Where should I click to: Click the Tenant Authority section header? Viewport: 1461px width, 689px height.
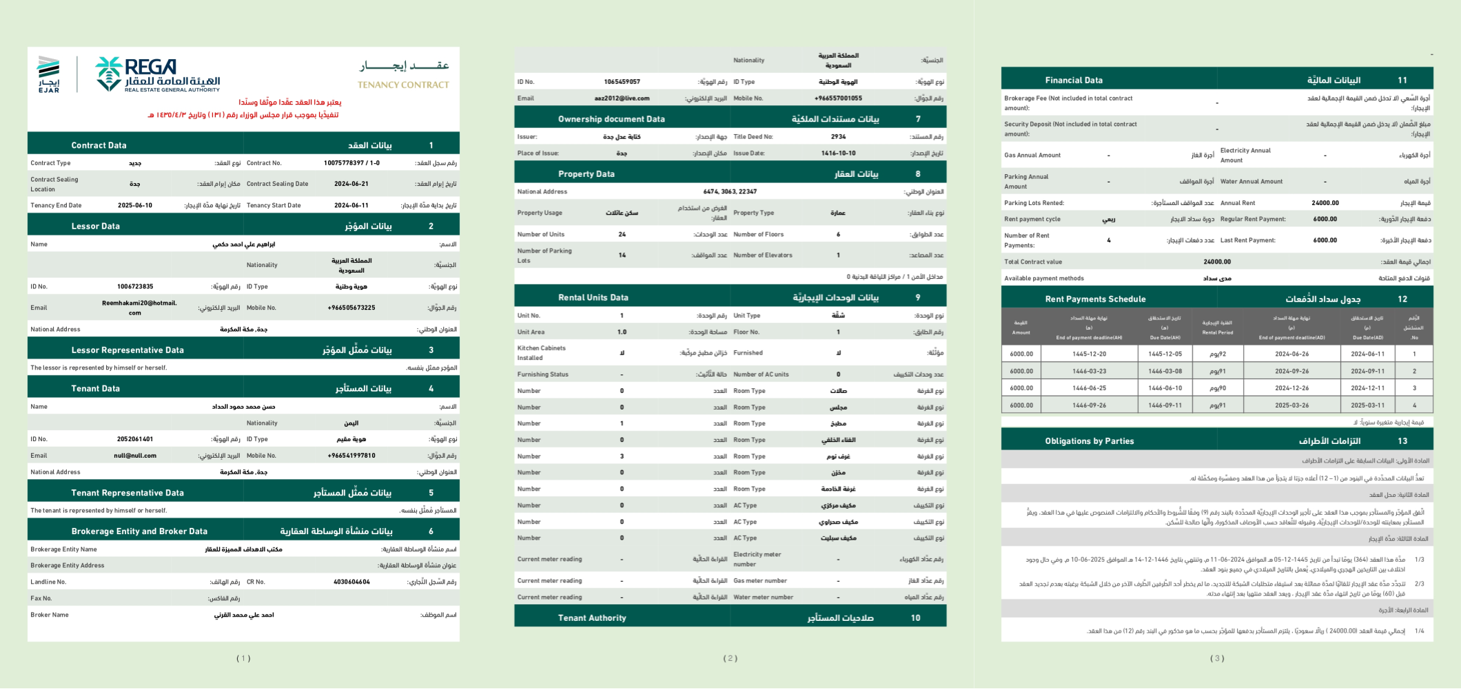(x=592, y=618)
